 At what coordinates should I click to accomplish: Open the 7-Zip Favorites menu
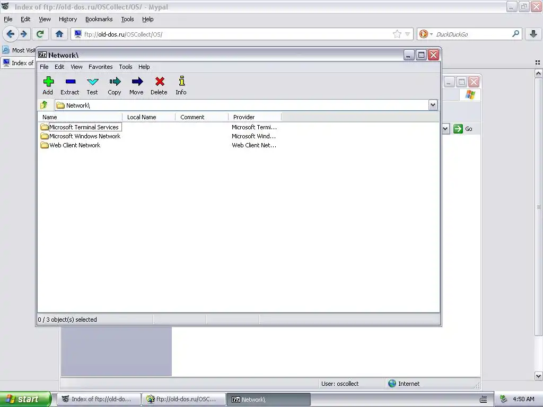tap(100, 67)
